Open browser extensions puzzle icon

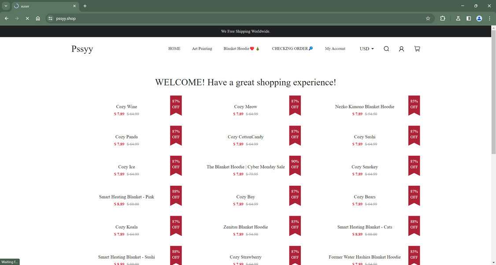(443, 18)
